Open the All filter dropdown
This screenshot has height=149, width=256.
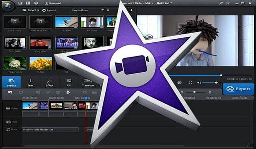113,10
